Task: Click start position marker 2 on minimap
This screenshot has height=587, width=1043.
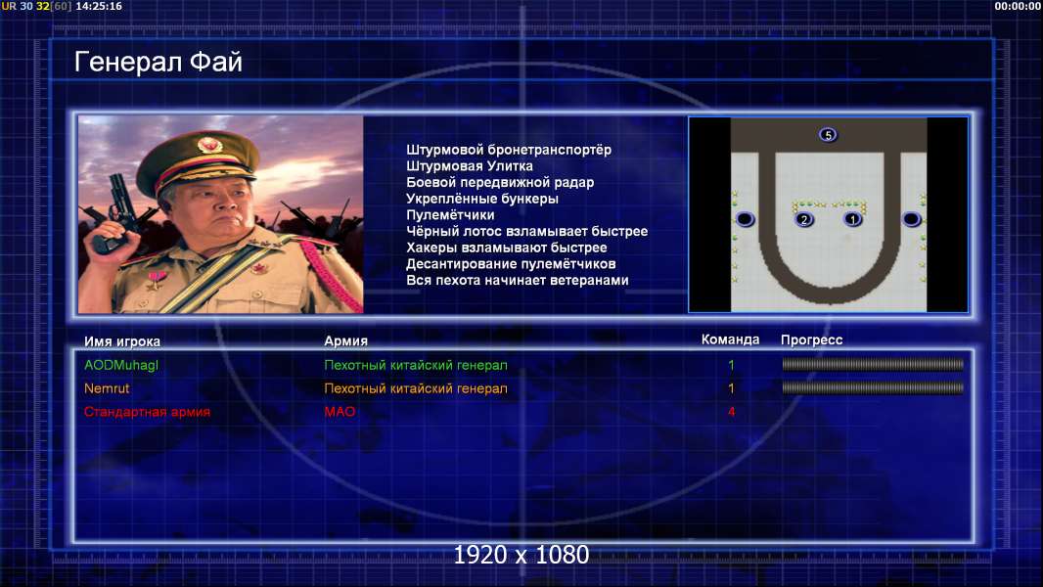Action: pyautogui.click(x=804, y=219)
